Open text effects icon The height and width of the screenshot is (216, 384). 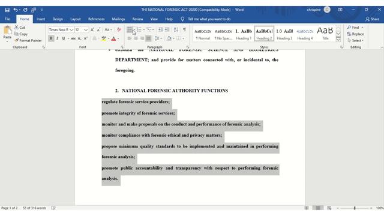pos(95,38)
